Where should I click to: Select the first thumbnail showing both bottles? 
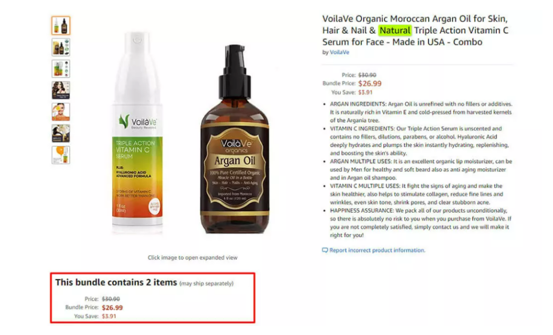click(x=61, y=25)
